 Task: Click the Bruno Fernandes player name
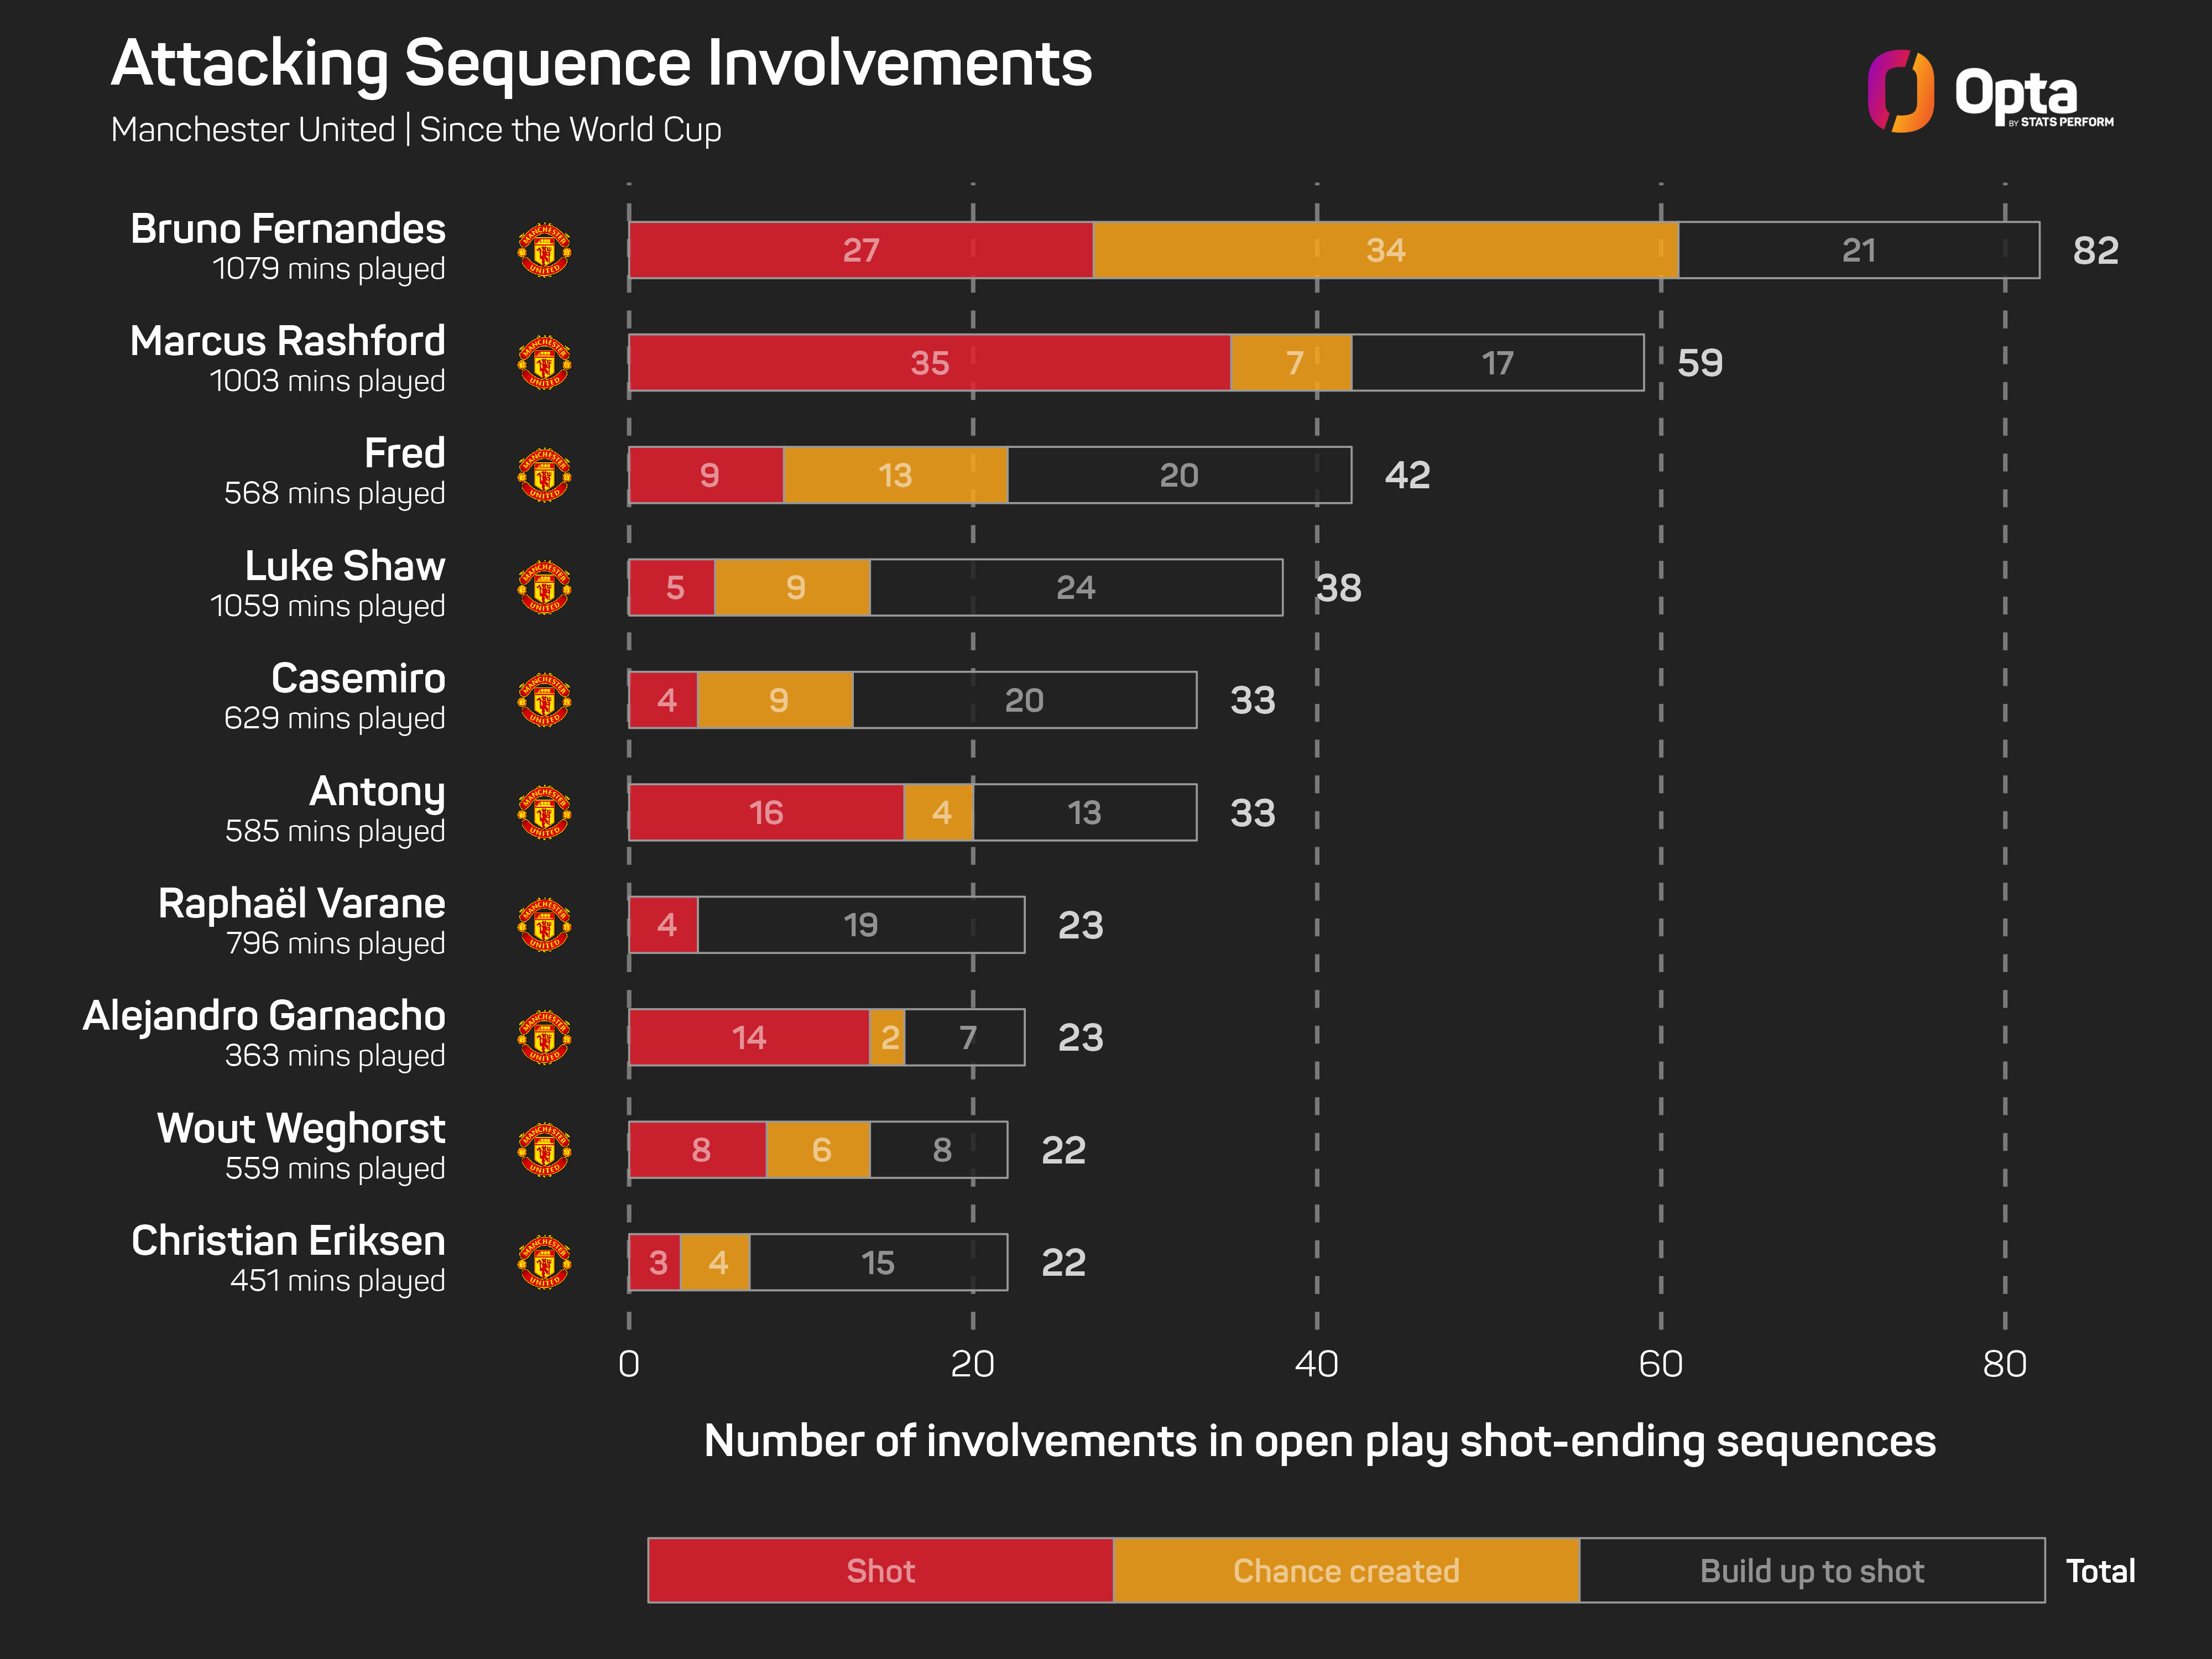pyautogui.click(x=288, y=229)
